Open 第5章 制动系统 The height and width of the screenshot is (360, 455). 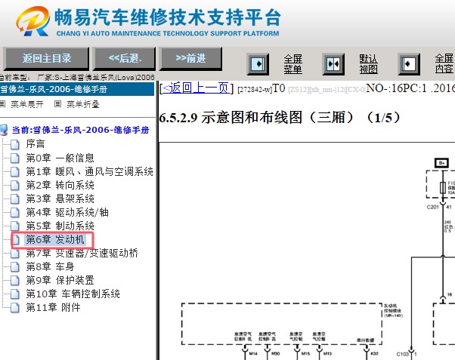tap(60, 226)
